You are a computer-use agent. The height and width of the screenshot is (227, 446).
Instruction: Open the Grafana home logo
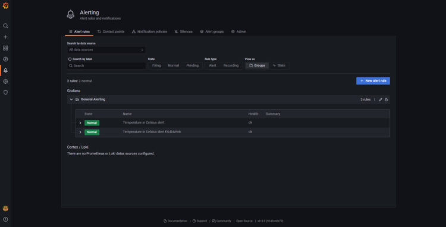click(5, 5)
